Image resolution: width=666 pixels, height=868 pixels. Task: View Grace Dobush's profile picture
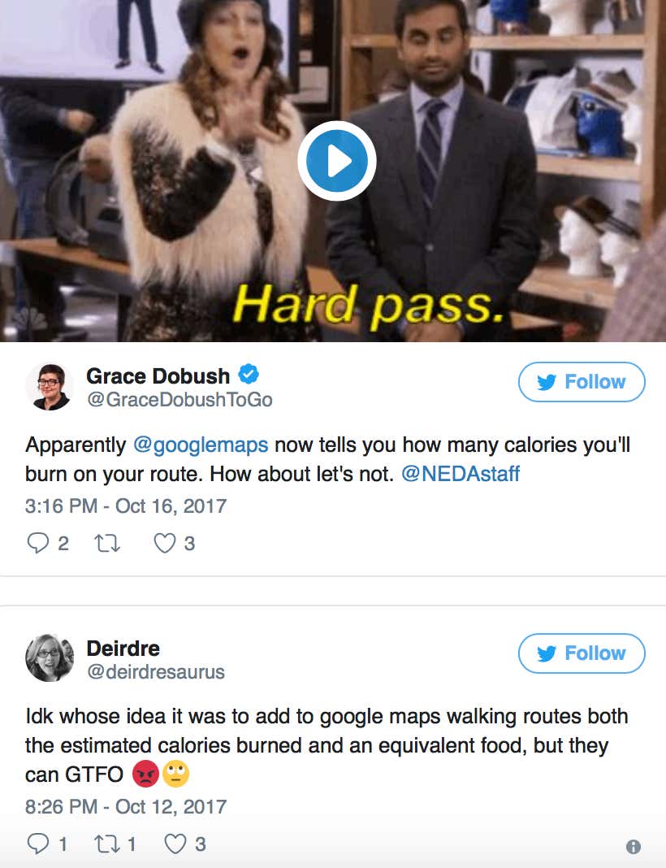point(50,386)
